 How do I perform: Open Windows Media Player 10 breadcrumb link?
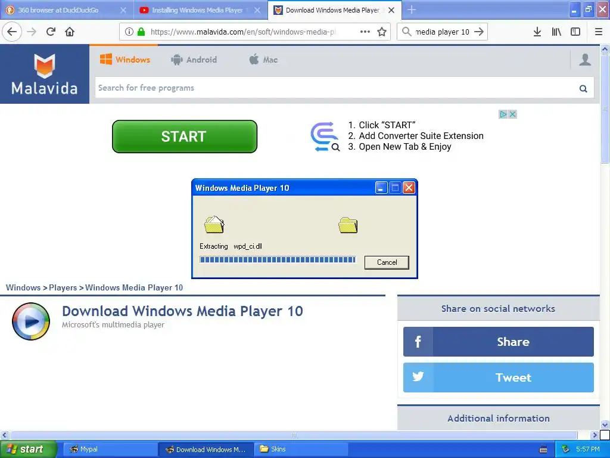coord(134,287)
